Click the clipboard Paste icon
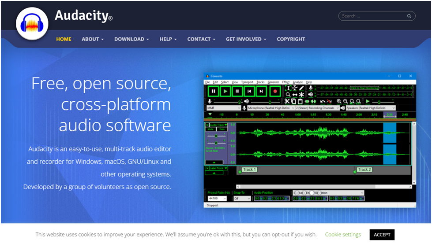The height and width of the screenshot is (247, 432). 300,101
